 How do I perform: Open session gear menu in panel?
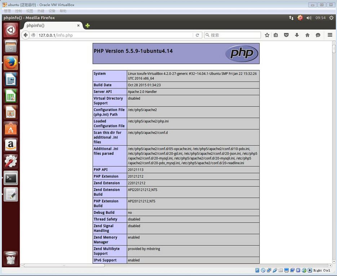pos(331,18)
